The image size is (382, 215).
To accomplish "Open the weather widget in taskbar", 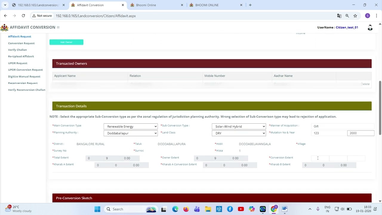I will point(18,209).
